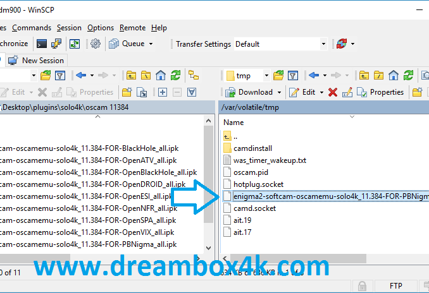Go back in remote panel history
429x293 pixels.
point(314,75)
